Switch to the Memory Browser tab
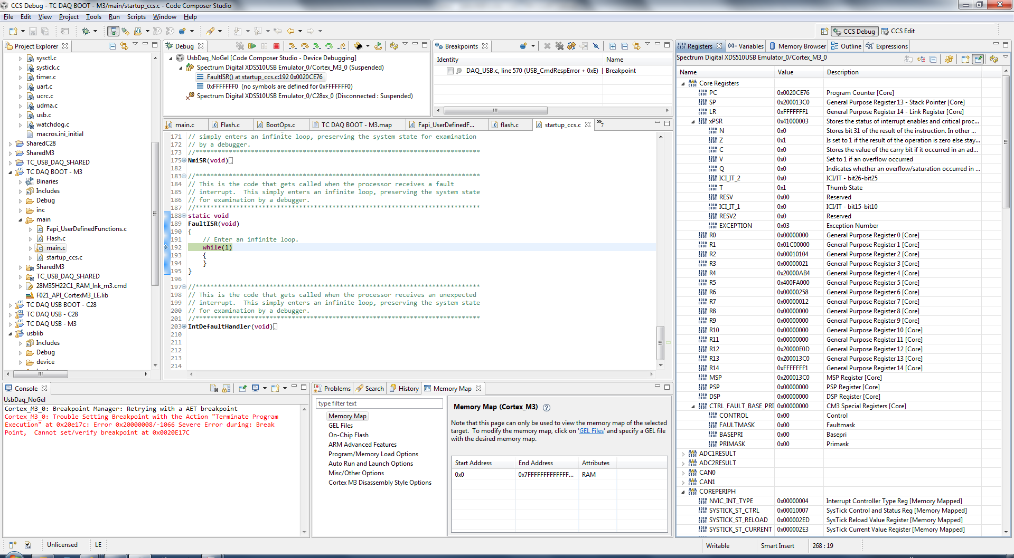The width and height of the screenshot is (1014, 558). [797, 46]
